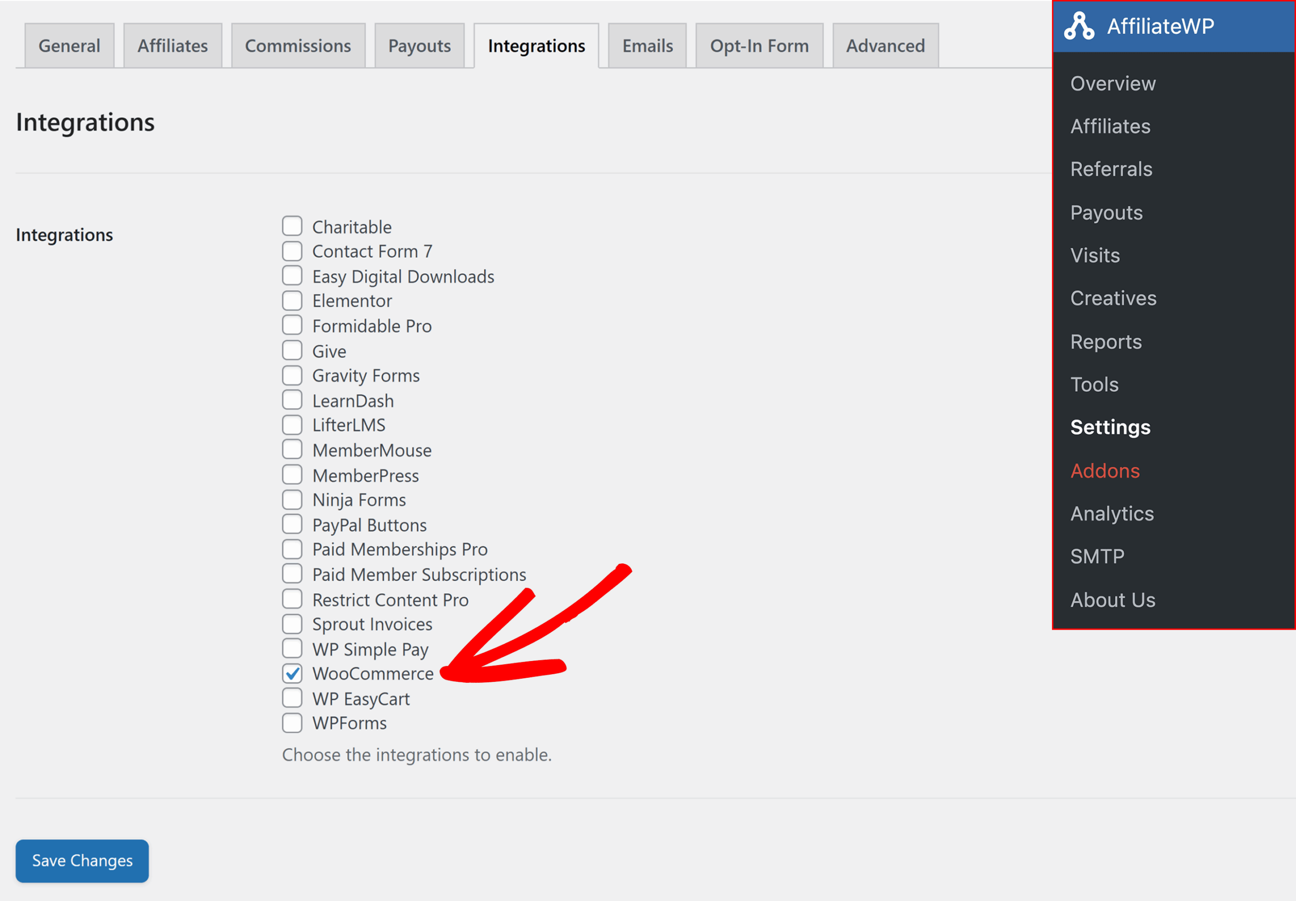1296x901 pixels.
Task: Open the Payouts settings tab
Action: click(419, 46)
